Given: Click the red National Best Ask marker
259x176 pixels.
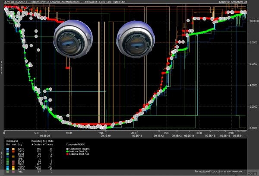Looking at the screenshot, I should point(67,154).
